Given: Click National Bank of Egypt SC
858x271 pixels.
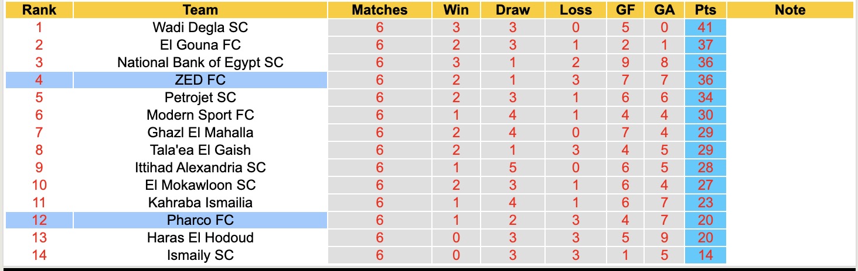Looking at the screenshot, I should click(200, 62).
